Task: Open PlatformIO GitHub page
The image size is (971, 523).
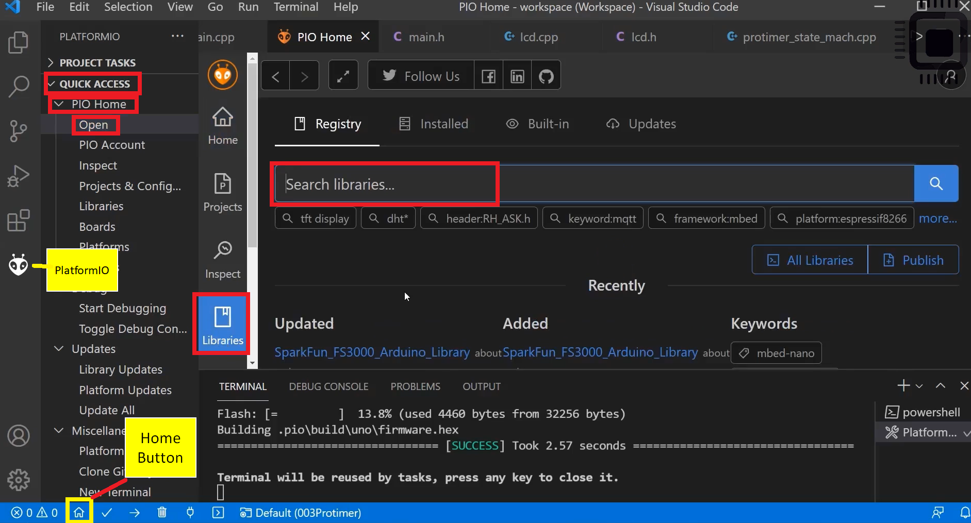Action: (x=546, y=76)
